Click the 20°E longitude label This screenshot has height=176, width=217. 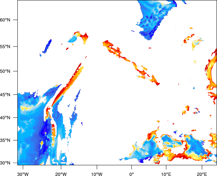pos(202,174)
